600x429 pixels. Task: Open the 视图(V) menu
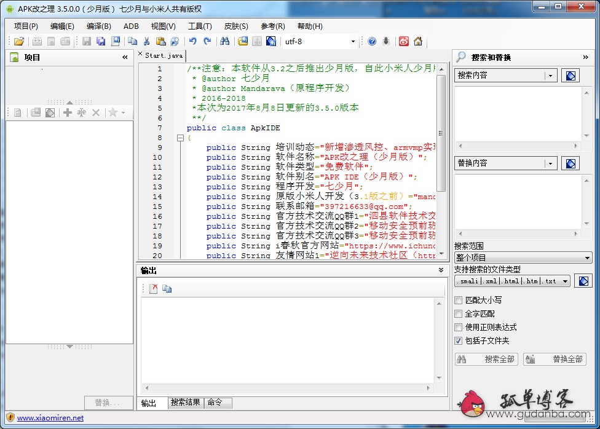click(163, 26)
